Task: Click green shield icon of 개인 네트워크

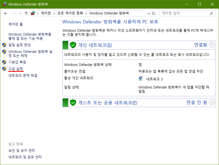Action: click(73, 45)
